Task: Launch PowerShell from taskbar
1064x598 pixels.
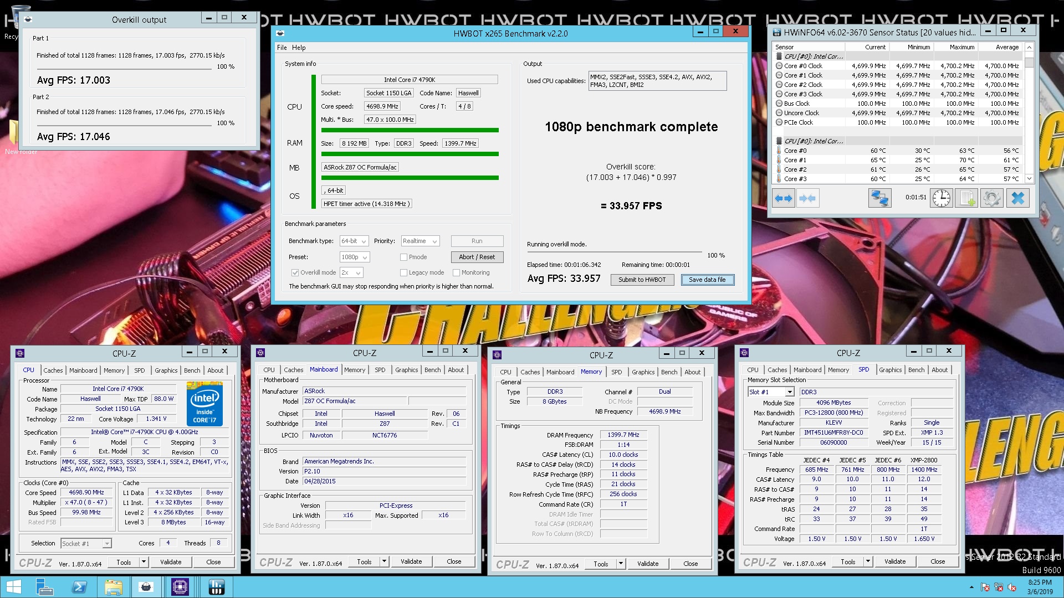Action: [x=79, y=587]
